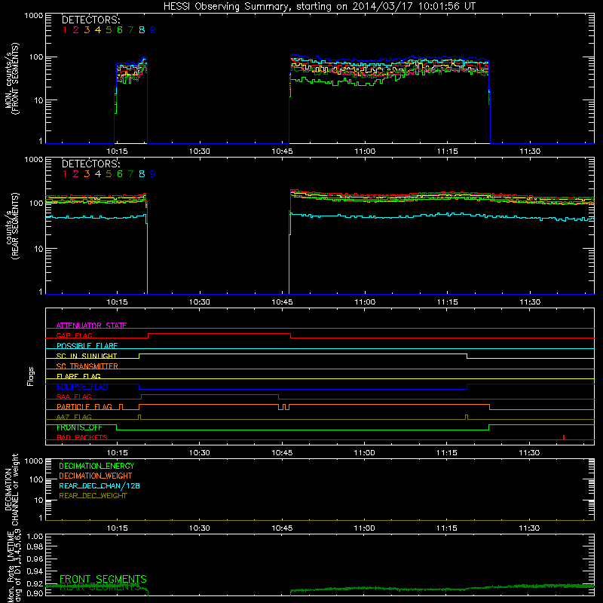
Task: Click the FLARE_FLAG label
Action: 78,376
